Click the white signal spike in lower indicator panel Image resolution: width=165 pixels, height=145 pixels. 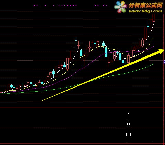tap(128, 128)
